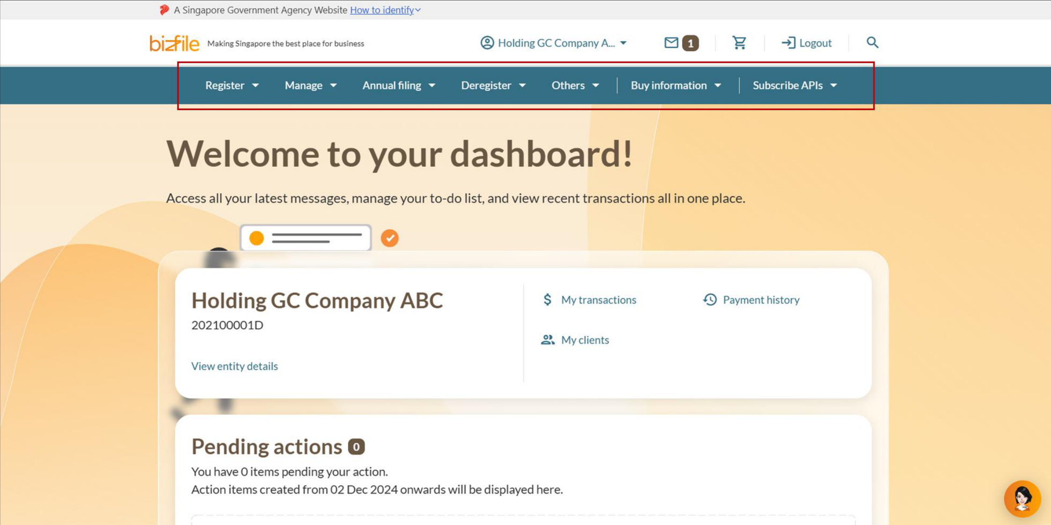Expand the Holding GC Company account dropdown
The width and height of the screenshot is (1051, 525).
click(x=623, y=43)
